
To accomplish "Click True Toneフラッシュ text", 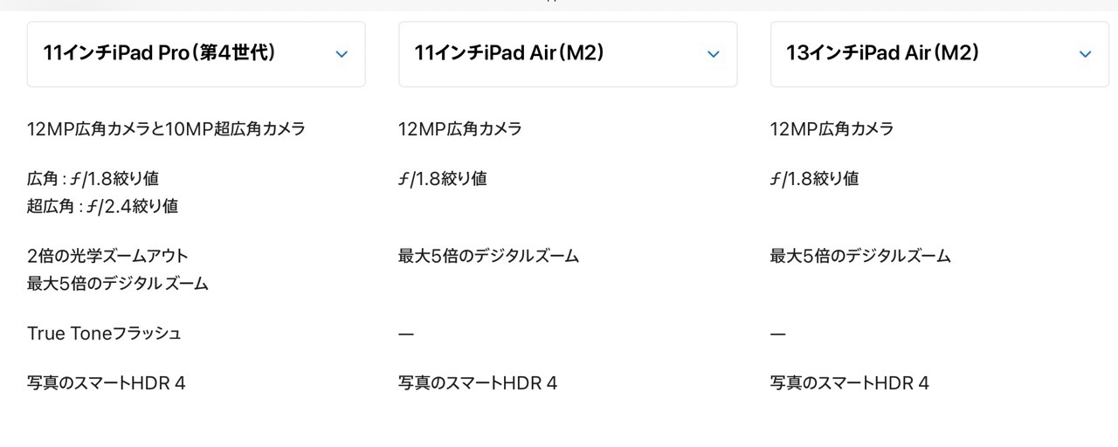I will 104,334.
